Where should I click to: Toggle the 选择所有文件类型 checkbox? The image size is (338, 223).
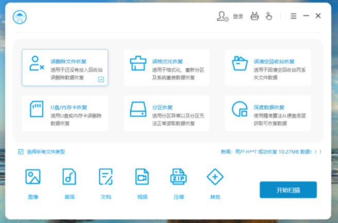[21, 152]
